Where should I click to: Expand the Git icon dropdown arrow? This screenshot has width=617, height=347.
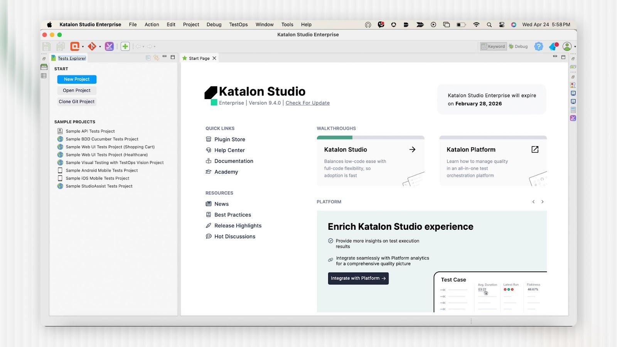100,47
